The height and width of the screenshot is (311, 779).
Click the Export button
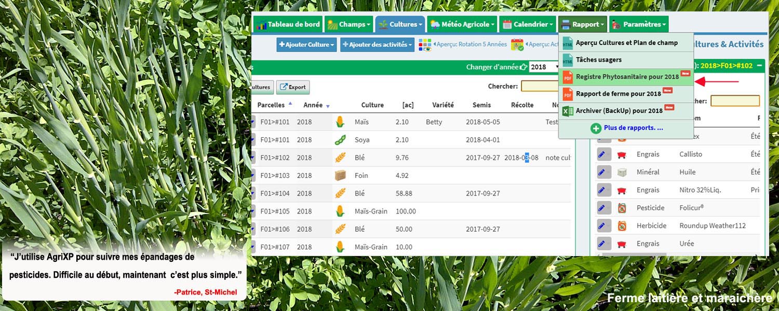coord(292,87)
